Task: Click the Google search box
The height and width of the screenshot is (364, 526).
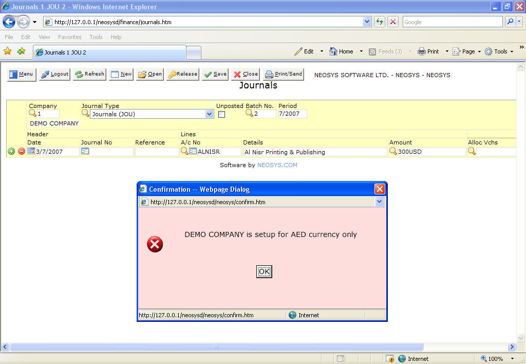Action: click(x=453, y=22)
